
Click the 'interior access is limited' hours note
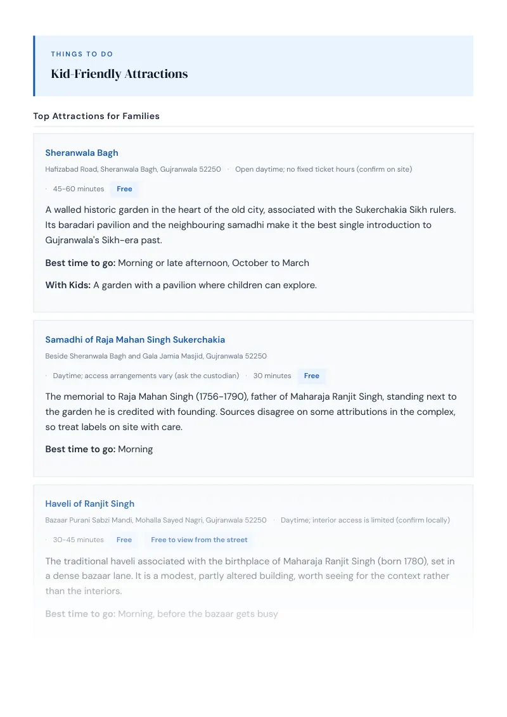point(365,521)
